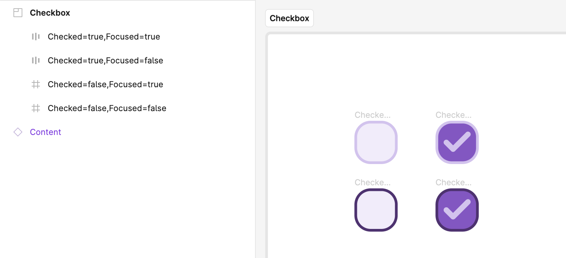Click the variant icon beside Checked=true,Focused=false
This screenshot has height=258, width=566.
(35, 60)
